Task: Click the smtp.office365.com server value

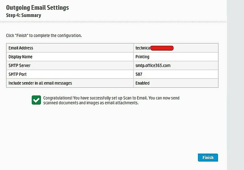Action: click(x=153, y=66)
